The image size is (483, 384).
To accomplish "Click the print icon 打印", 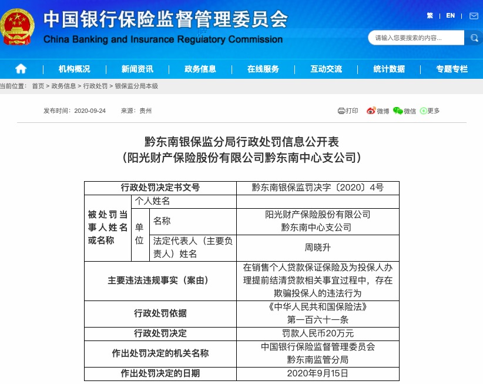I will click(x=348, y=111).
